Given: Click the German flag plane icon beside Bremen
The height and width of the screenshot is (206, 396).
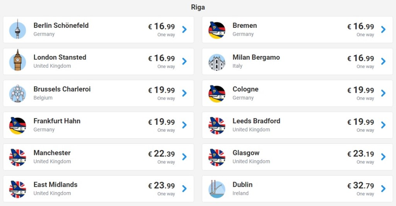Looking at the screenshot, I should (x=217, y=30).
